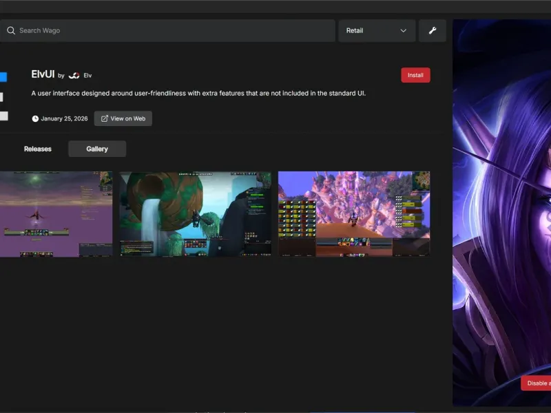Screen dimensions: 551x413
Task: Install the ElvUI addon
Action: 415,75
